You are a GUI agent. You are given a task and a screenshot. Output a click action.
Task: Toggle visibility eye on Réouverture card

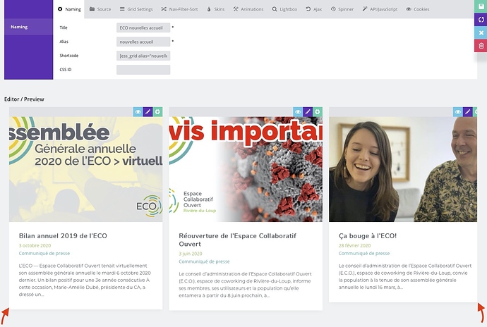(x=298, y=112)
